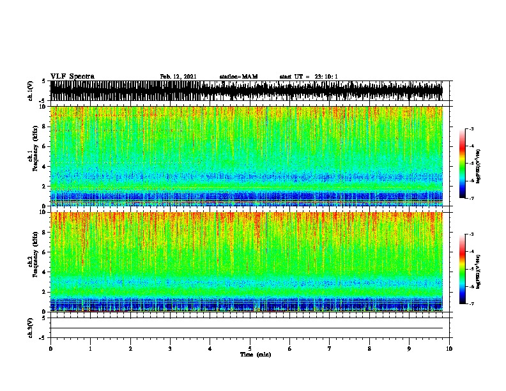506x391 pixels.
Task: Click the ch.1 frequency tick "4"
Action: pos(44,167)
